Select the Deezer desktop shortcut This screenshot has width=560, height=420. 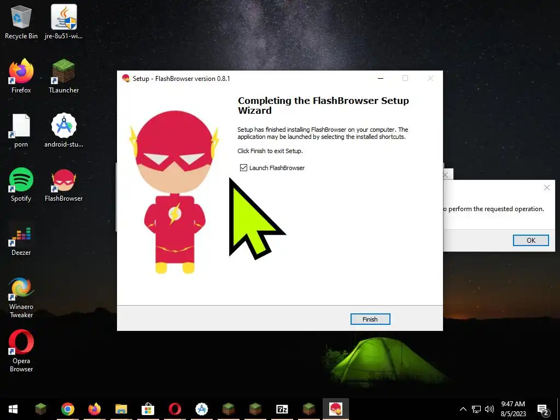(x=21, y=238)
